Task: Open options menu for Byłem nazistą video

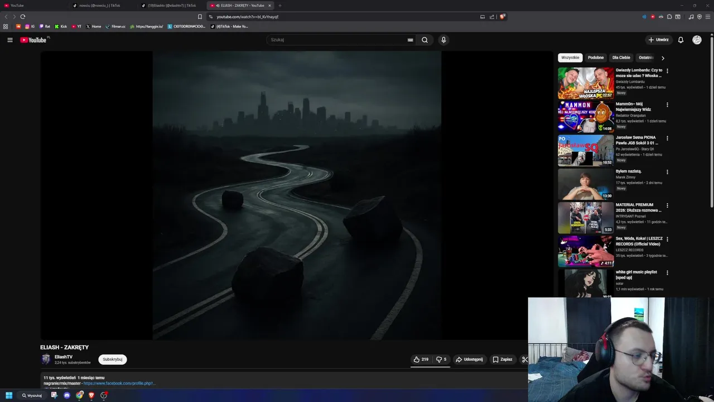Action: [x=667, y=172]
